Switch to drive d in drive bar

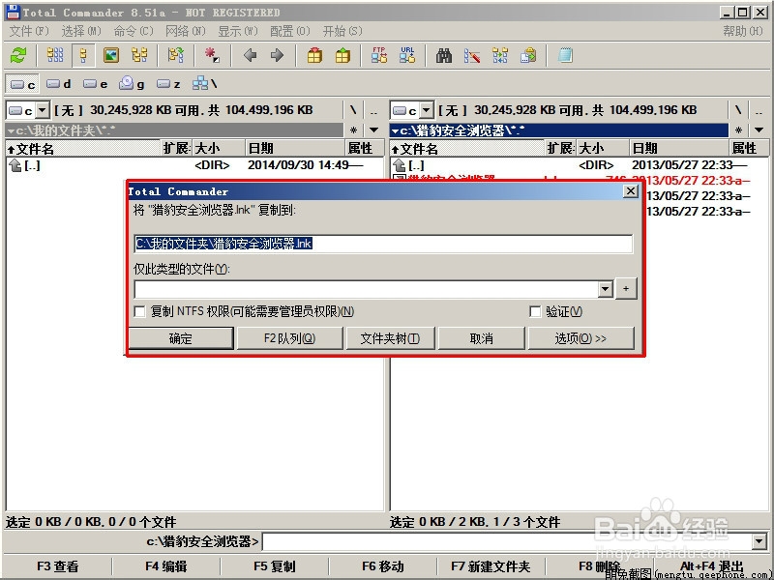coord(59,84)
